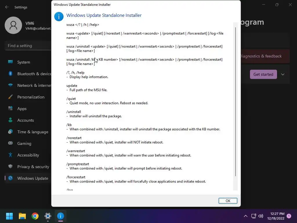Viewport: 297px width, 223px height.
Task: Click the Time & language globe icon
Action: [10, 132]
